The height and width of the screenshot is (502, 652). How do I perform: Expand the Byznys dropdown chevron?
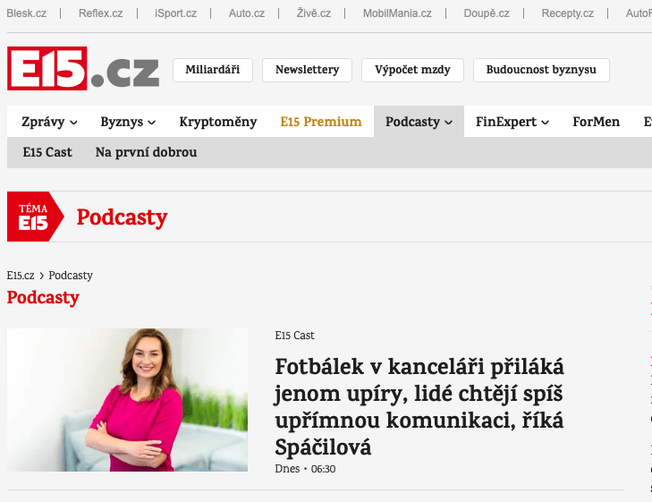pos(152,123)
